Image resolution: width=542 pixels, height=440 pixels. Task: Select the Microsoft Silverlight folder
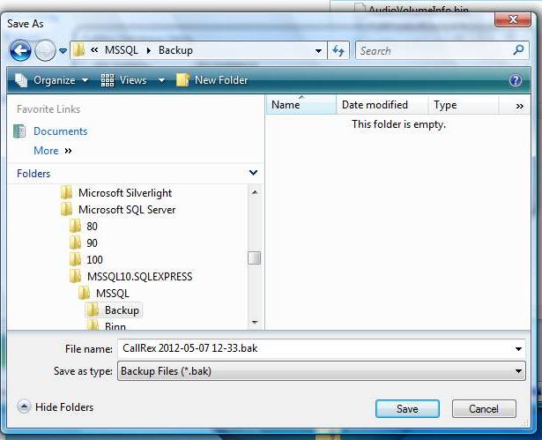(x=125, y=193)
